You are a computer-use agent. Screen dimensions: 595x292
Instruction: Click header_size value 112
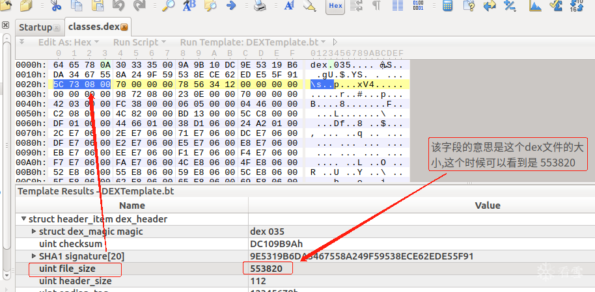(x=258, y=281)
